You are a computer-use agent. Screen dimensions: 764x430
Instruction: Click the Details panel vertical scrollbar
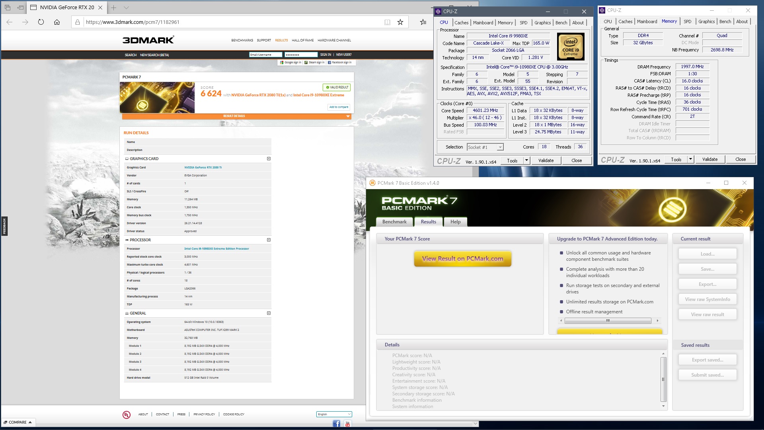point(663,379)
